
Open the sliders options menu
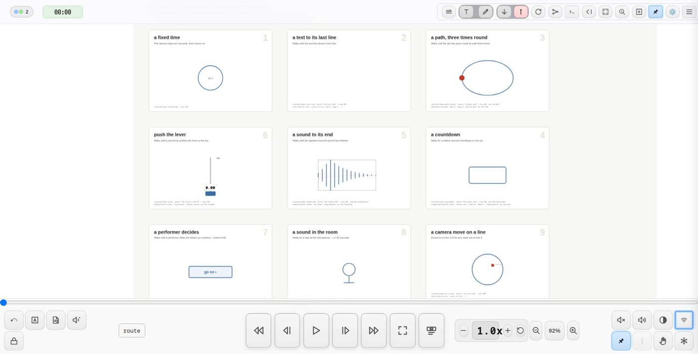(x=449, y=12)
